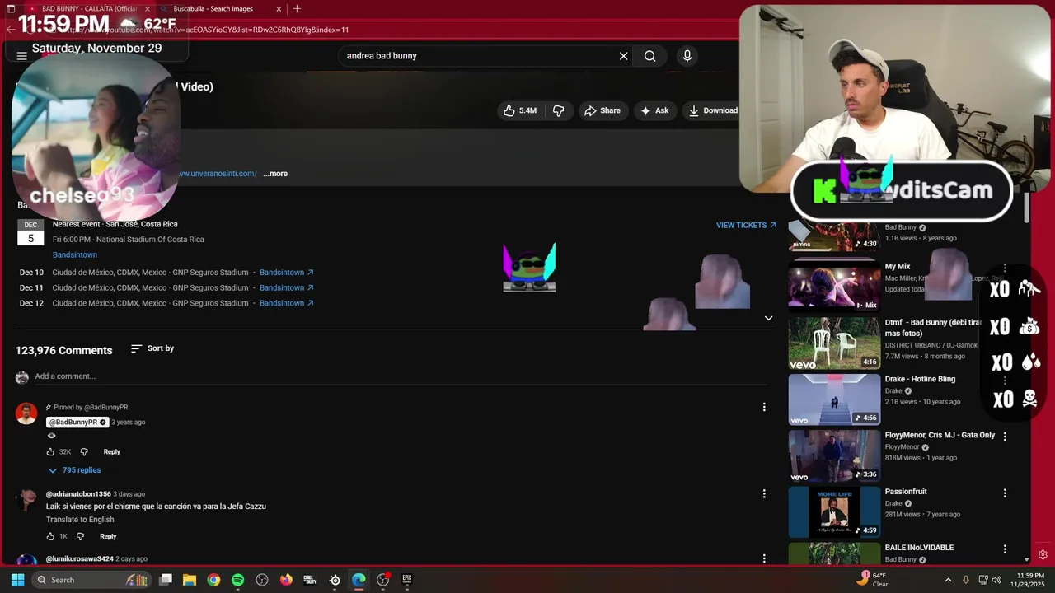Run search with magnifying glass icon

point(650,56)
